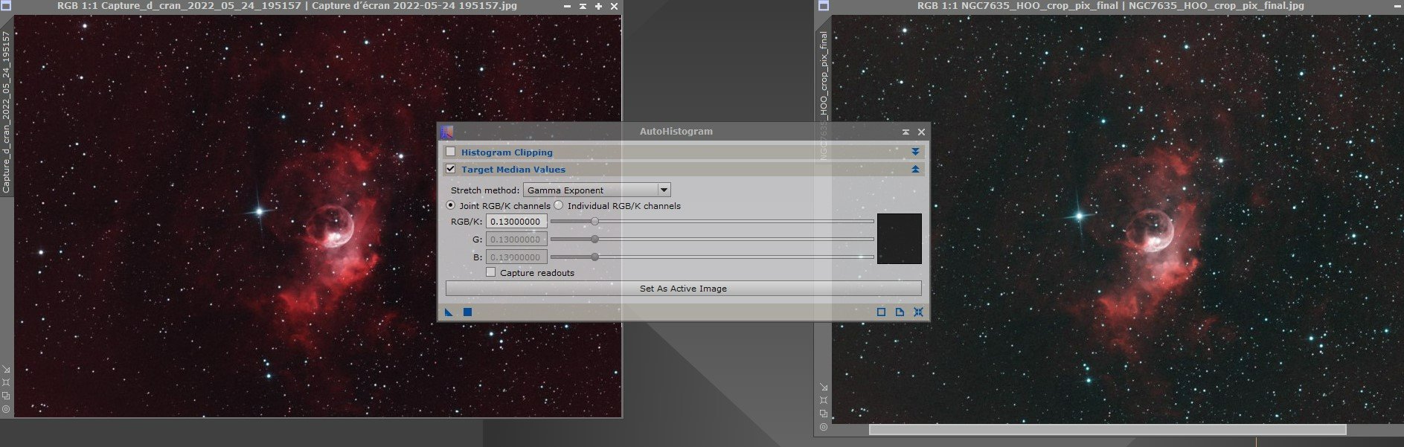Collapse the Target Median Values section
The image size is (1404, 447).
click(915, 170)
